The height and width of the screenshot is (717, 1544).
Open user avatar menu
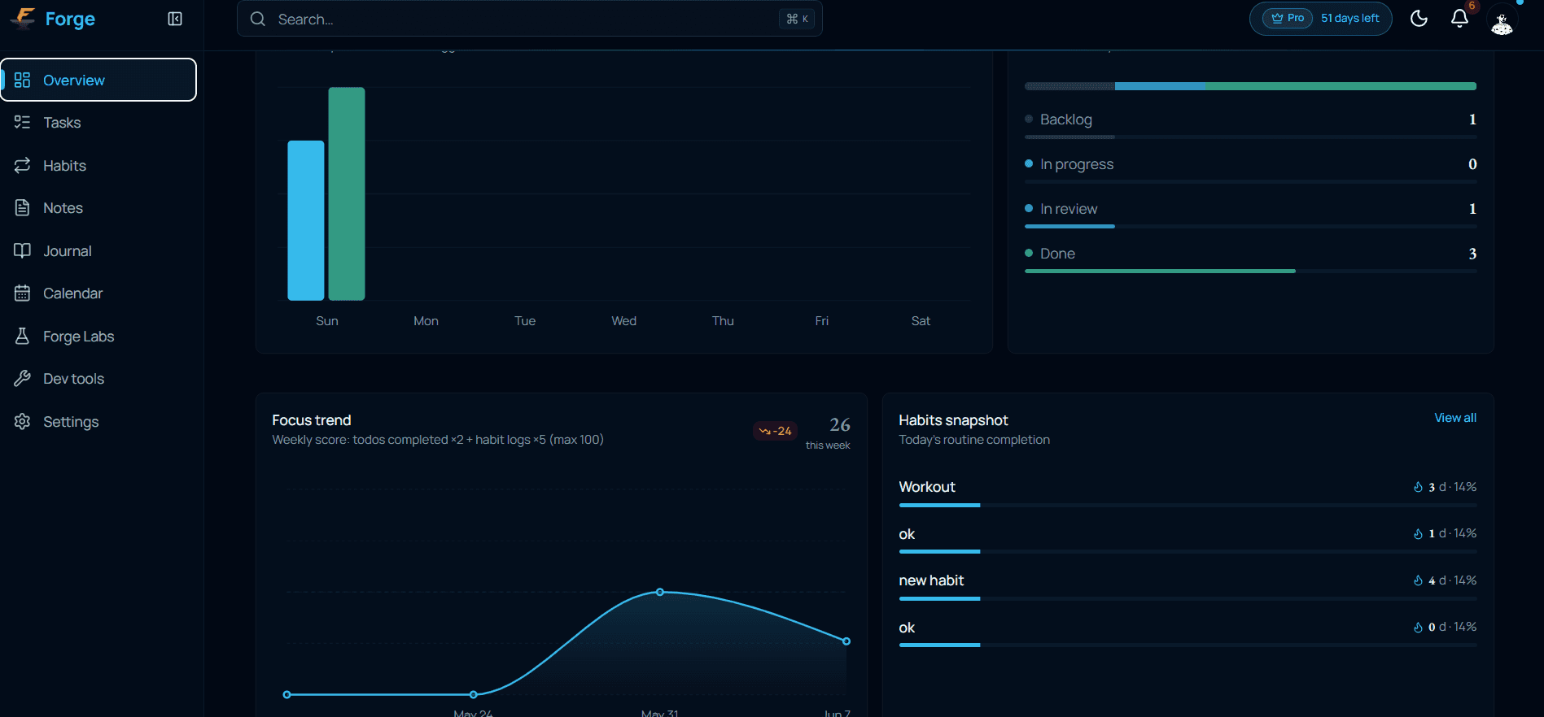click(x=1502, y=20)
